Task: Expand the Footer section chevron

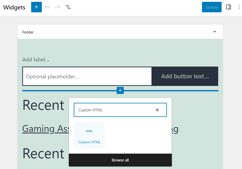Action: point(215,32)
